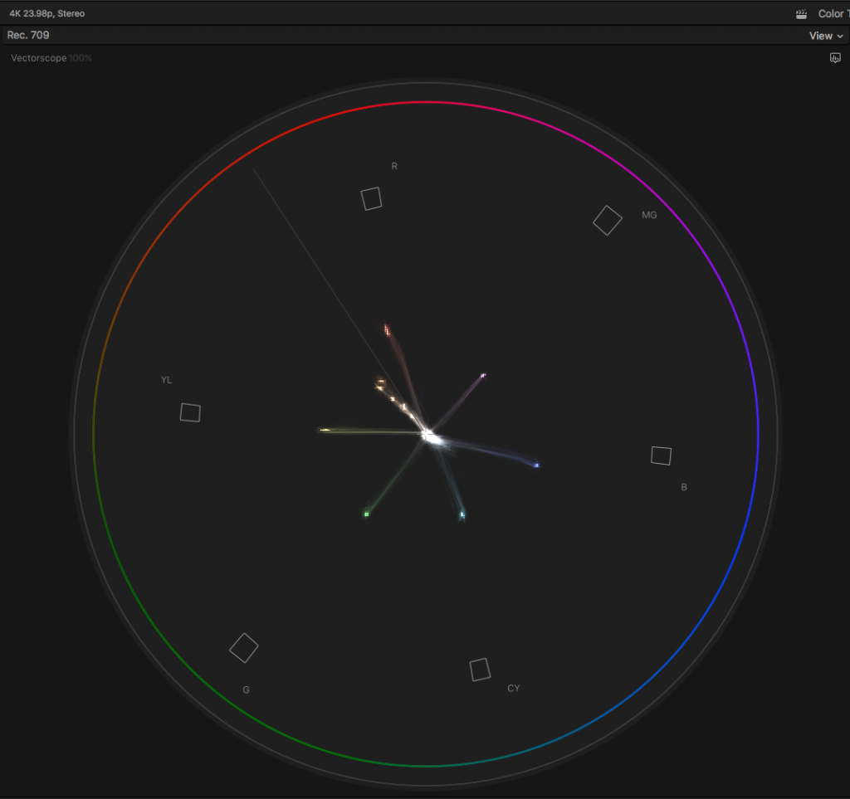Click the chevron next to View

pos(840,37)
